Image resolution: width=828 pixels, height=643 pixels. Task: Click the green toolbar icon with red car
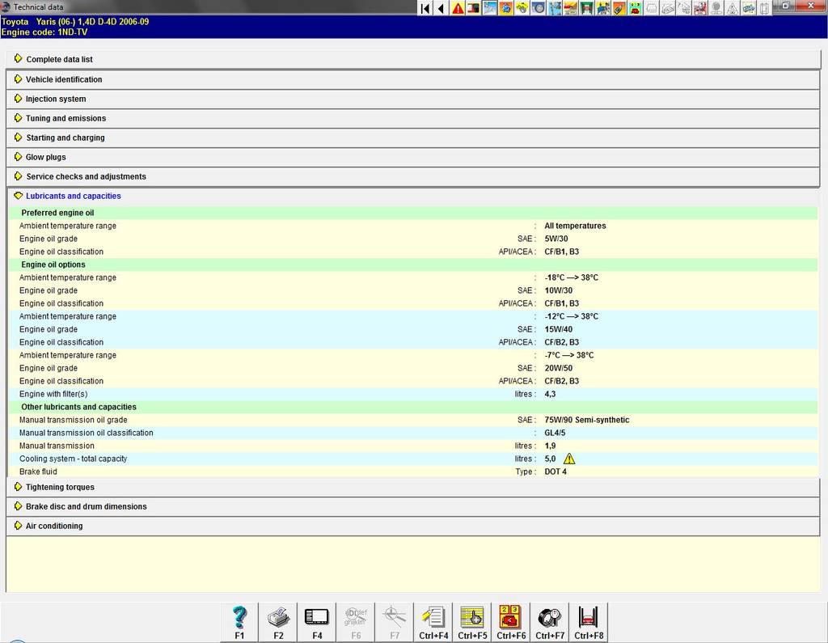636,8
